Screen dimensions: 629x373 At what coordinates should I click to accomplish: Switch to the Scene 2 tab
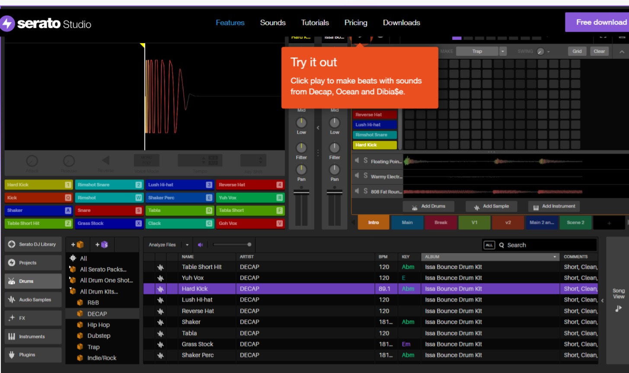pyautogui.click(x=575, y=223)
